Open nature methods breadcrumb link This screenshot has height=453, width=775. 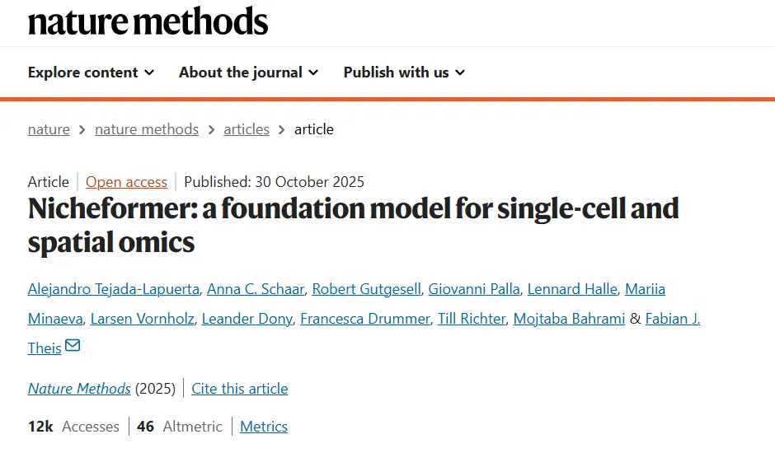pyautogui.click(x=147, y=129)
